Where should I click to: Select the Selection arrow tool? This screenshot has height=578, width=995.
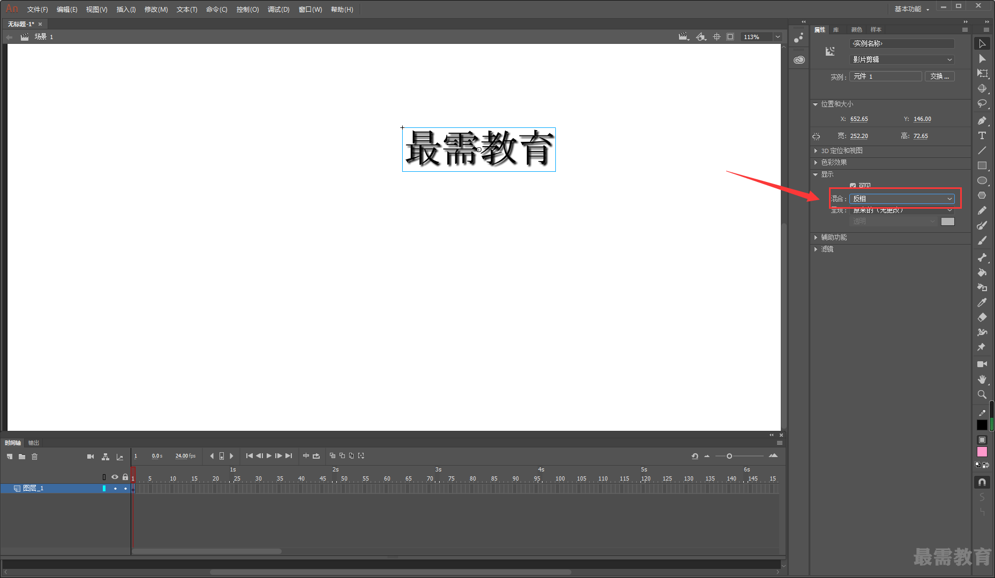[x=982, y=44]
